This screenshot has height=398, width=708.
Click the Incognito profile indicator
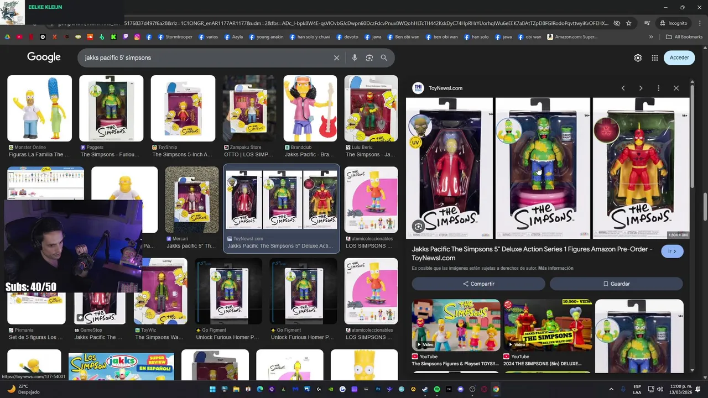pyautogui.click(x=673, y=23)
